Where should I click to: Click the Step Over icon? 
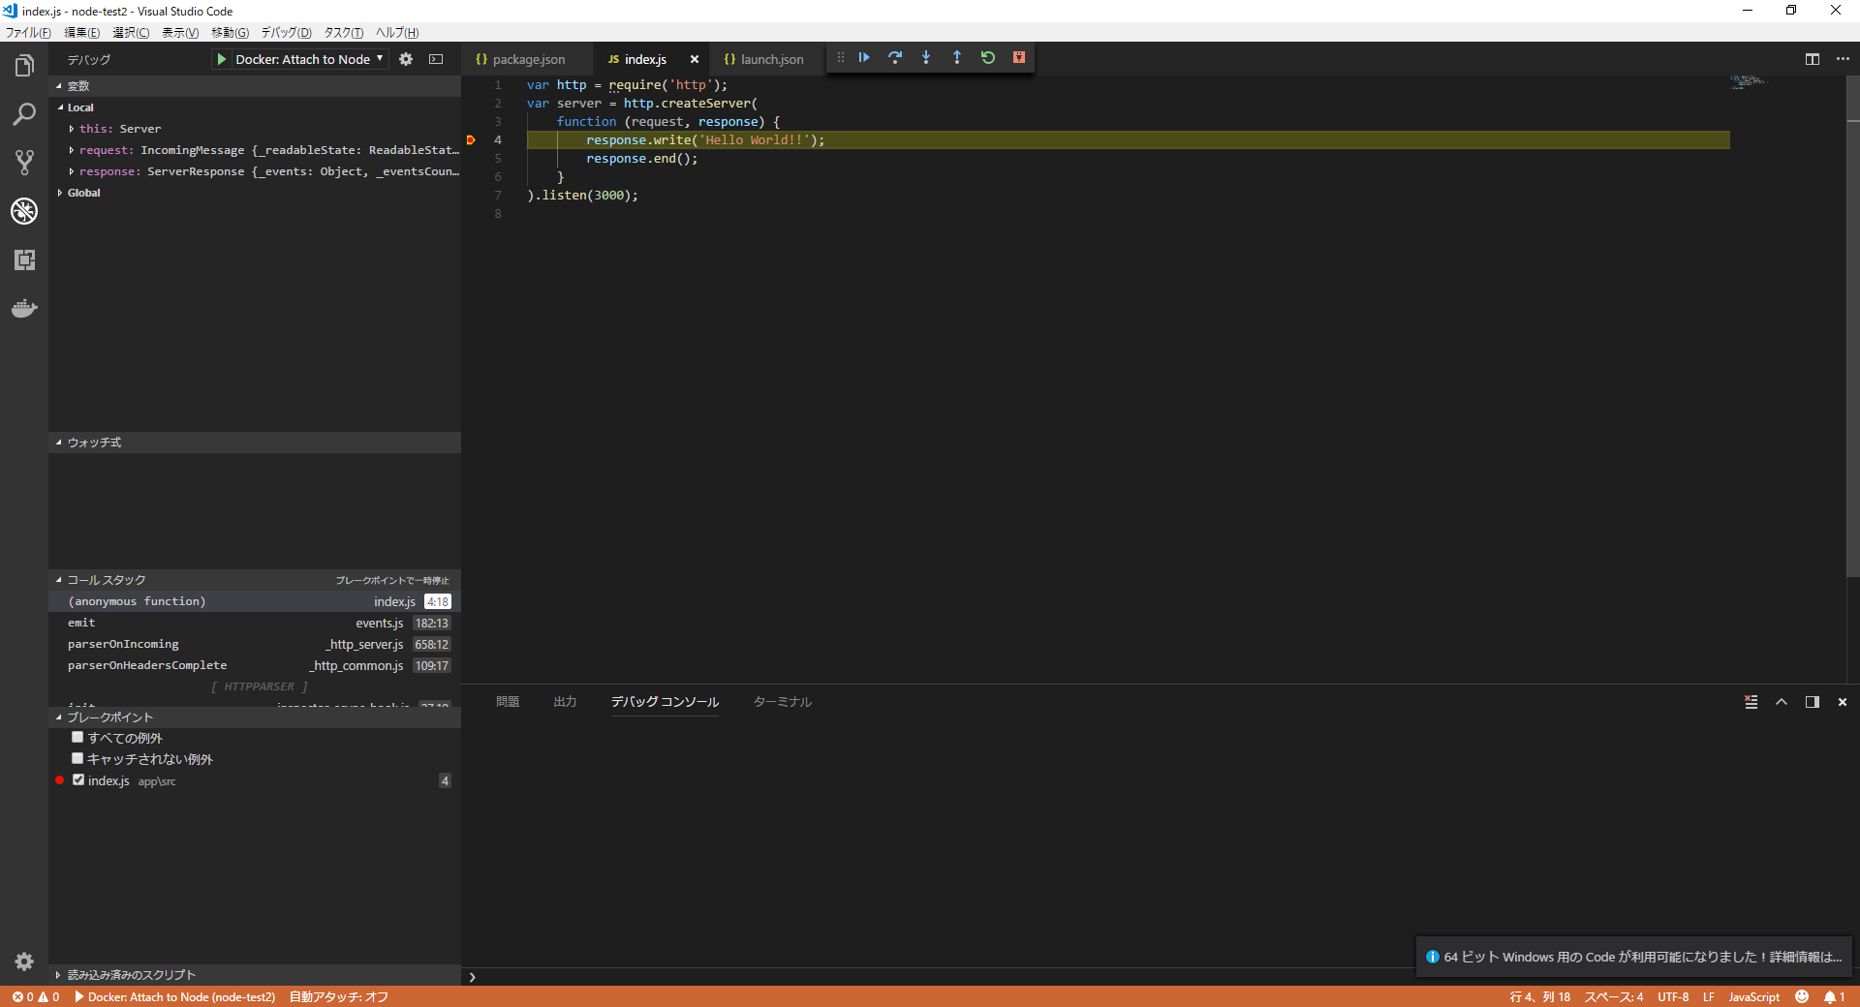coord(895,58)
